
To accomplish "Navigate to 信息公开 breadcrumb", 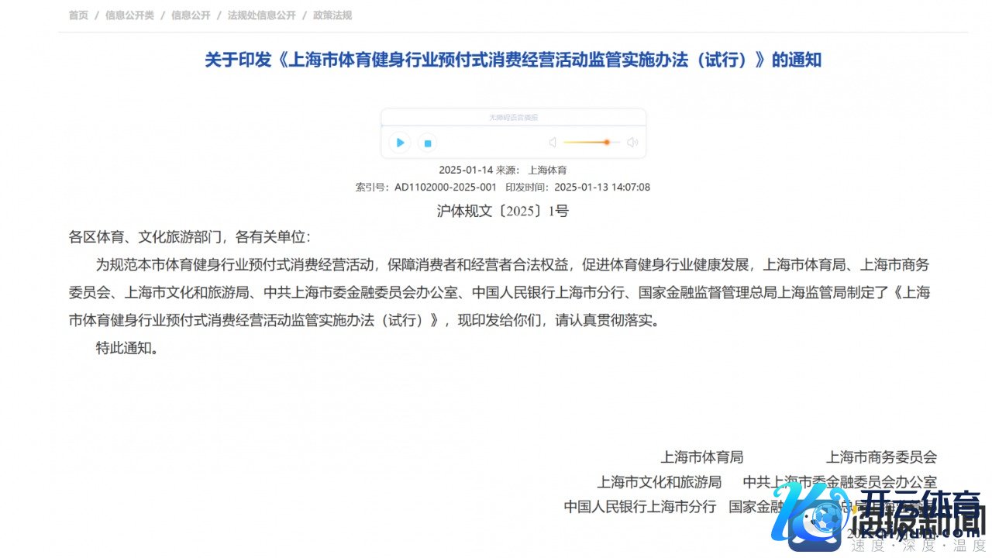I will pyautogui.click(x=191, y=15).
